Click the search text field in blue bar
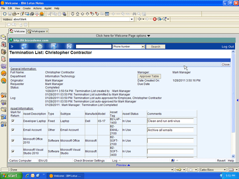 [94, 47]
